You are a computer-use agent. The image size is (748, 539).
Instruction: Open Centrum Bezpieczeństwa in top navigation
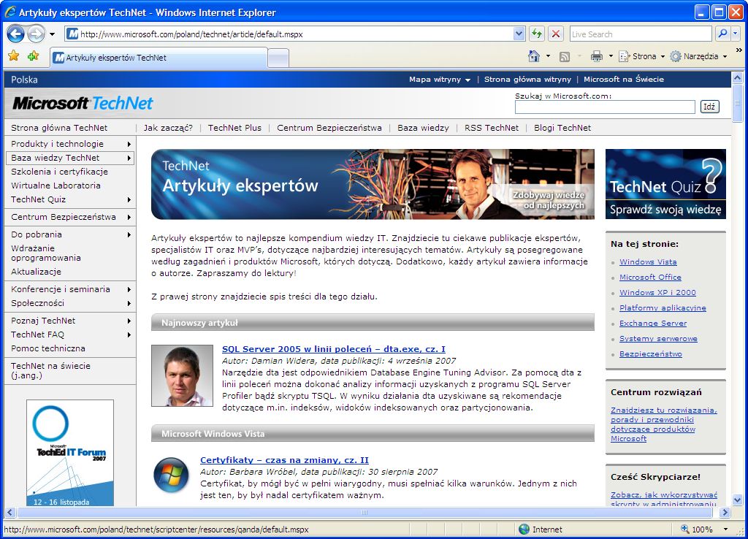coord(329,128)
